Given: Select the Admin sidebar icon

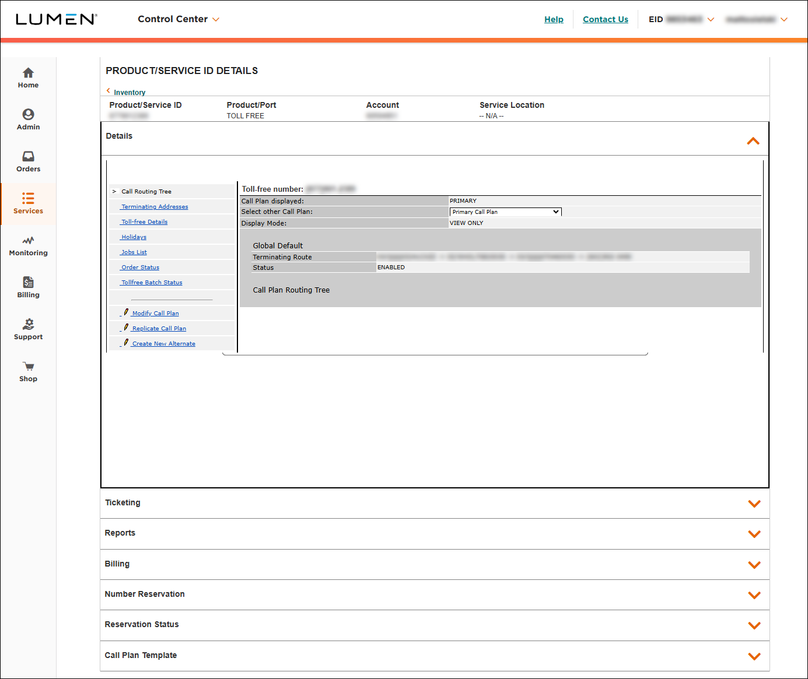Looking at the screenshot, I should (x=28, y=119).
